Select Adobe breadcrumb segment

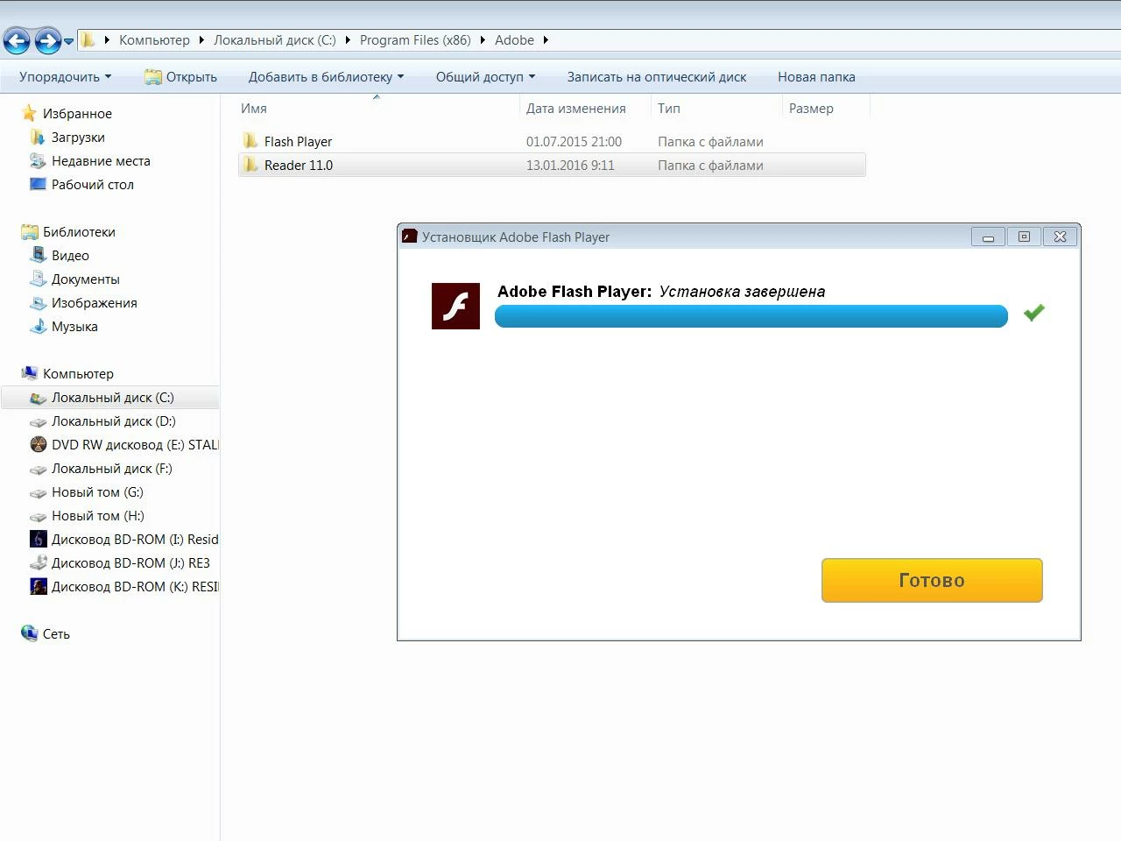(514, 40)
